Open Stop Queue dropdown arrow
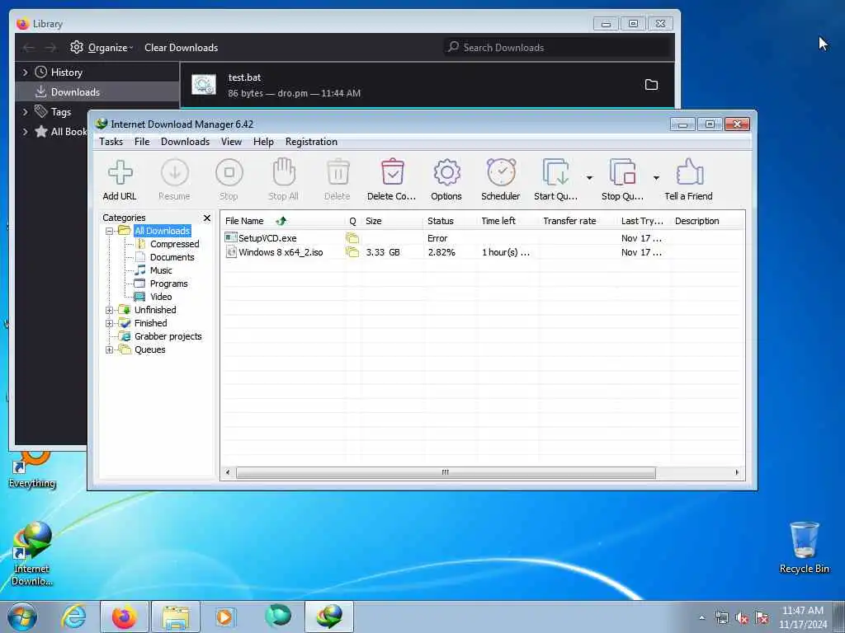Image resolution: width=845 pixels, height=633 pixels. click(x=656, y=178)
